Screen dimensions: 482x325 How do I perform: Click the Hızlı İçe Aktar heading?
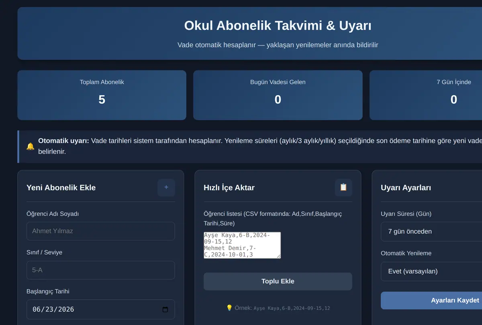[229, 188]
